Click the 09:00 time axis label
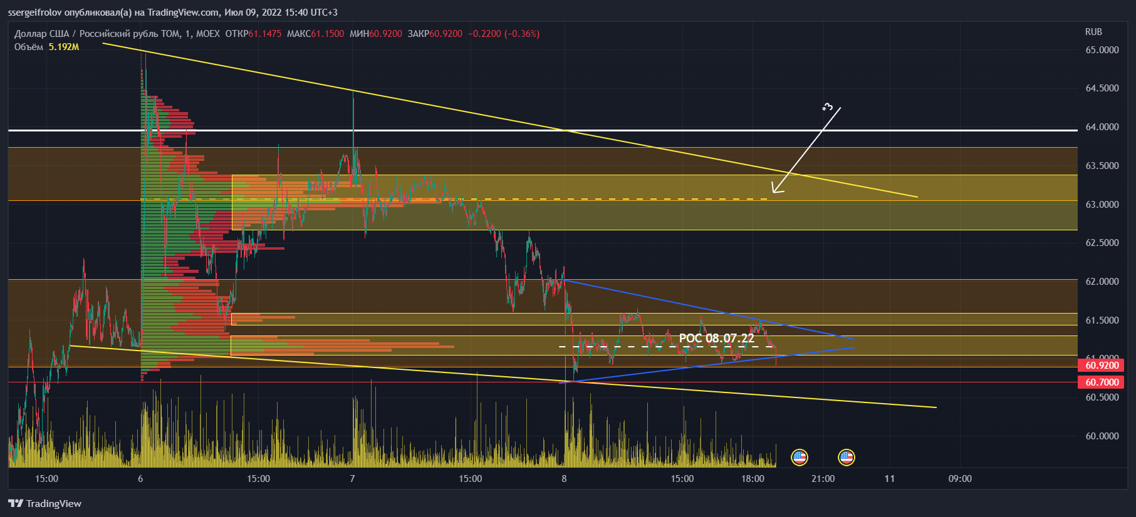This screenshot has width=1136, height=517. [959, 479]
